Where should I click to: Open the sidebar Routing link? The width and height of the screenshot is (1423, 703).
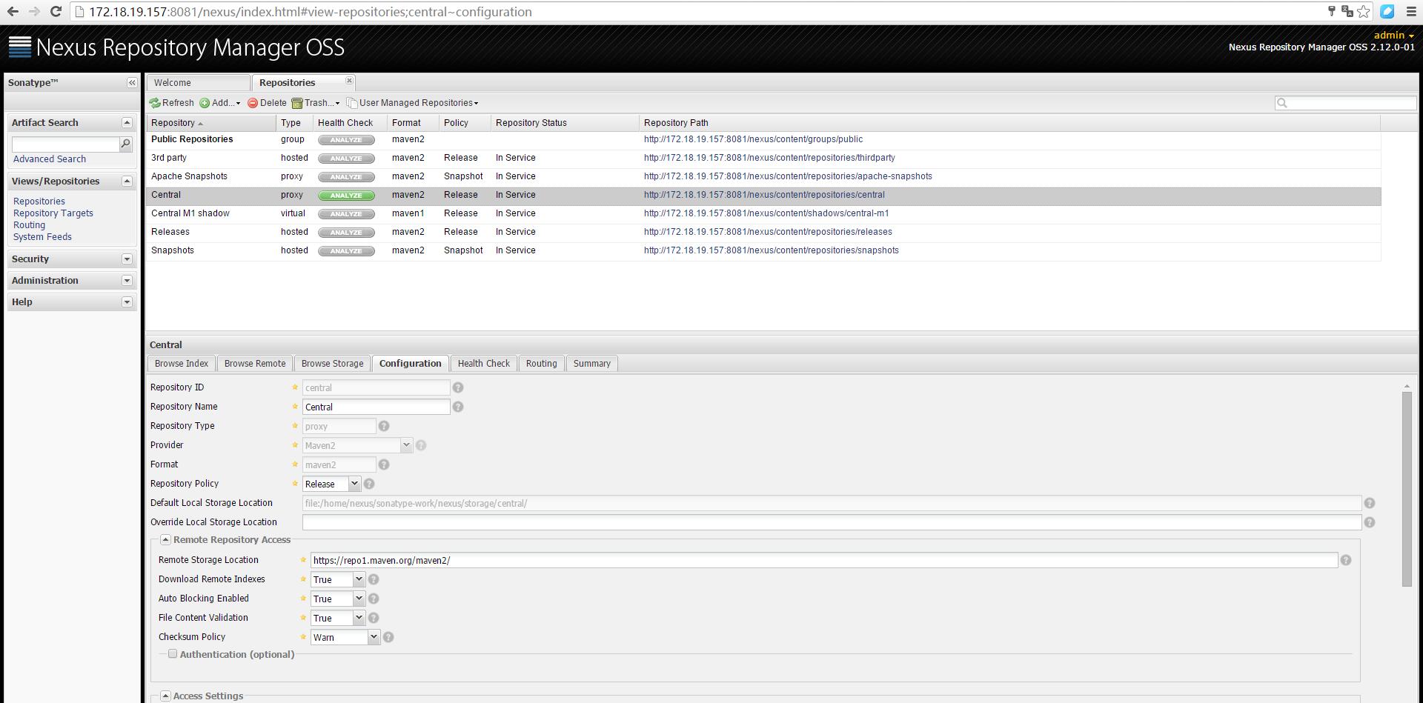tap(29, 225)
